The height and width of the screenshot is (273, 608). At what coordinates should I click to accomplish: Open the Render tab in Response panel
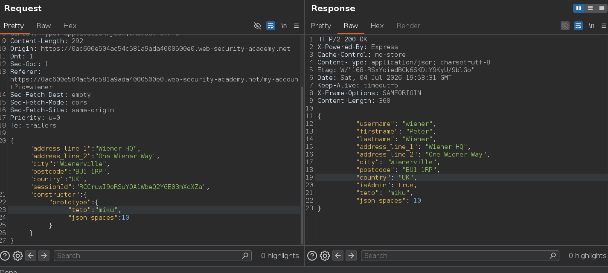coord(408,26)
